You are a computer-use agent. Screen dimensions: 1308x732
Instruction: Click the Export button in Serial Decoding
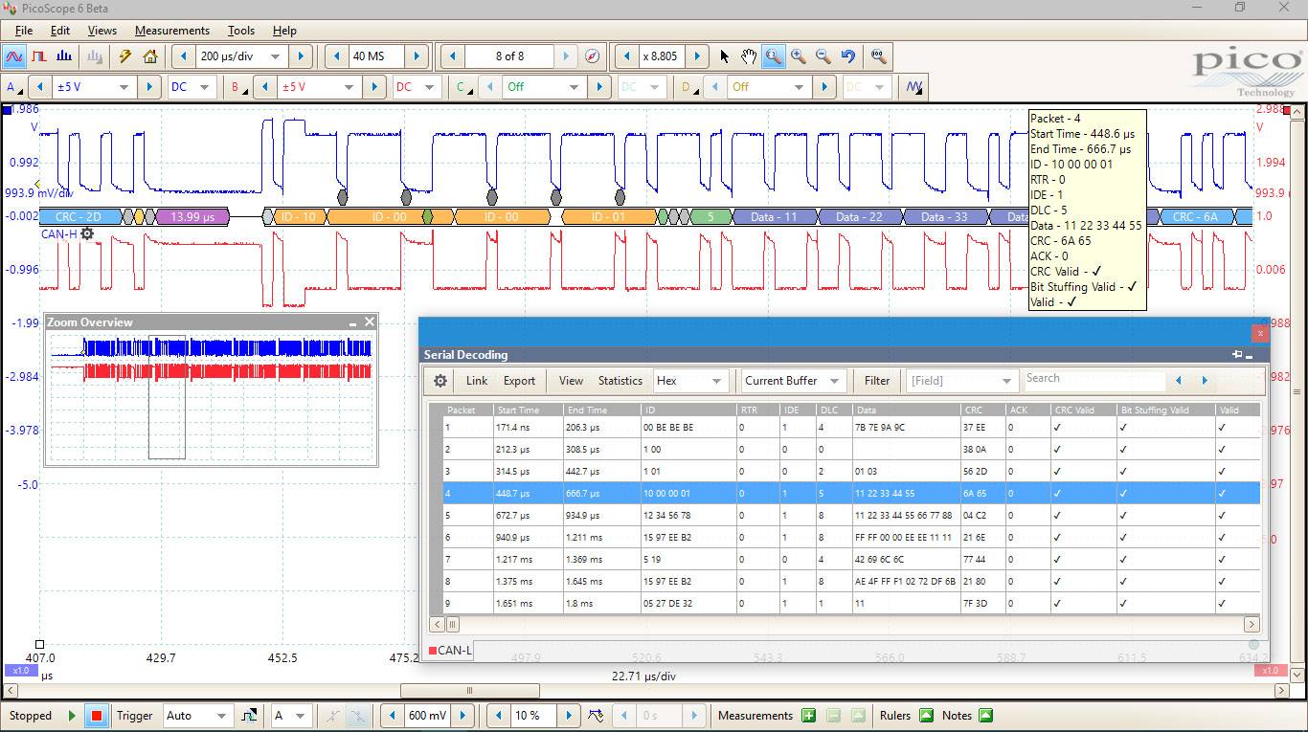click(x=518, y=380)
